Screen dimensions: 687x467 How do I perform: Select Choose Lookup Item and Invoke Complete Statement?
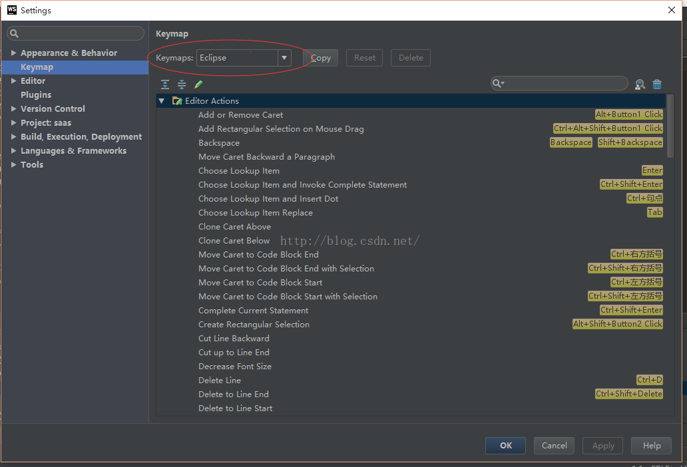tap(411, 185)
